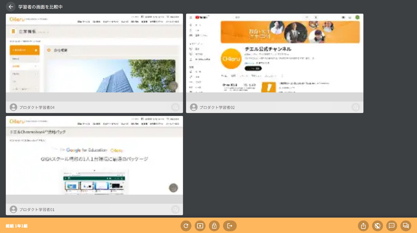417x233 pixels.
Task: Click the screen upload icon in toolbar
Action: (200, 226)
